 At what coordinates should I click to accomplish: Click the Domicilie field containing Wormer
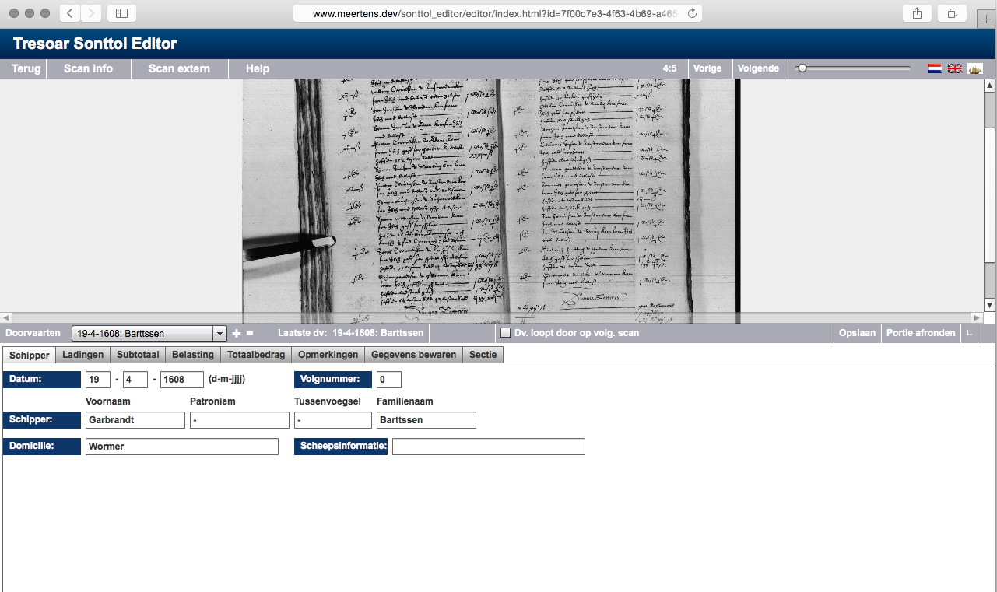click(x=181, y=447)
